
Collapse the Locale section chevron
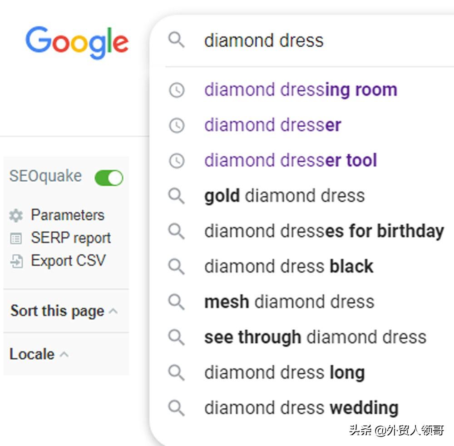[x=64, y=354]
